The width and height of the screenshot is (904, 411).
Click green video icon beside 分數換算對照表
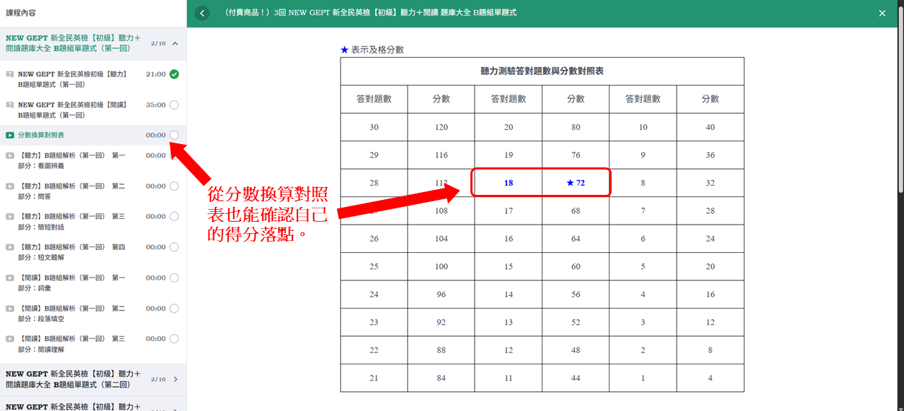[10, 135]
